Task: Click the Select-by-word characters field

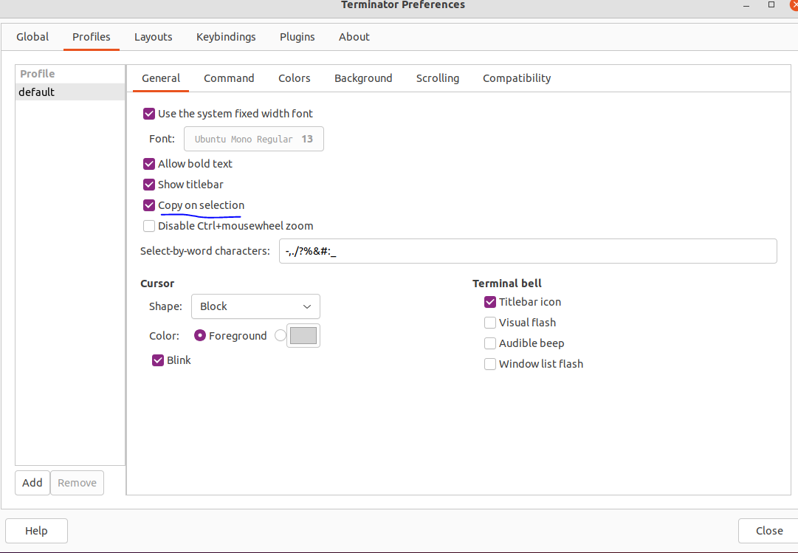Action: [528, 251]
